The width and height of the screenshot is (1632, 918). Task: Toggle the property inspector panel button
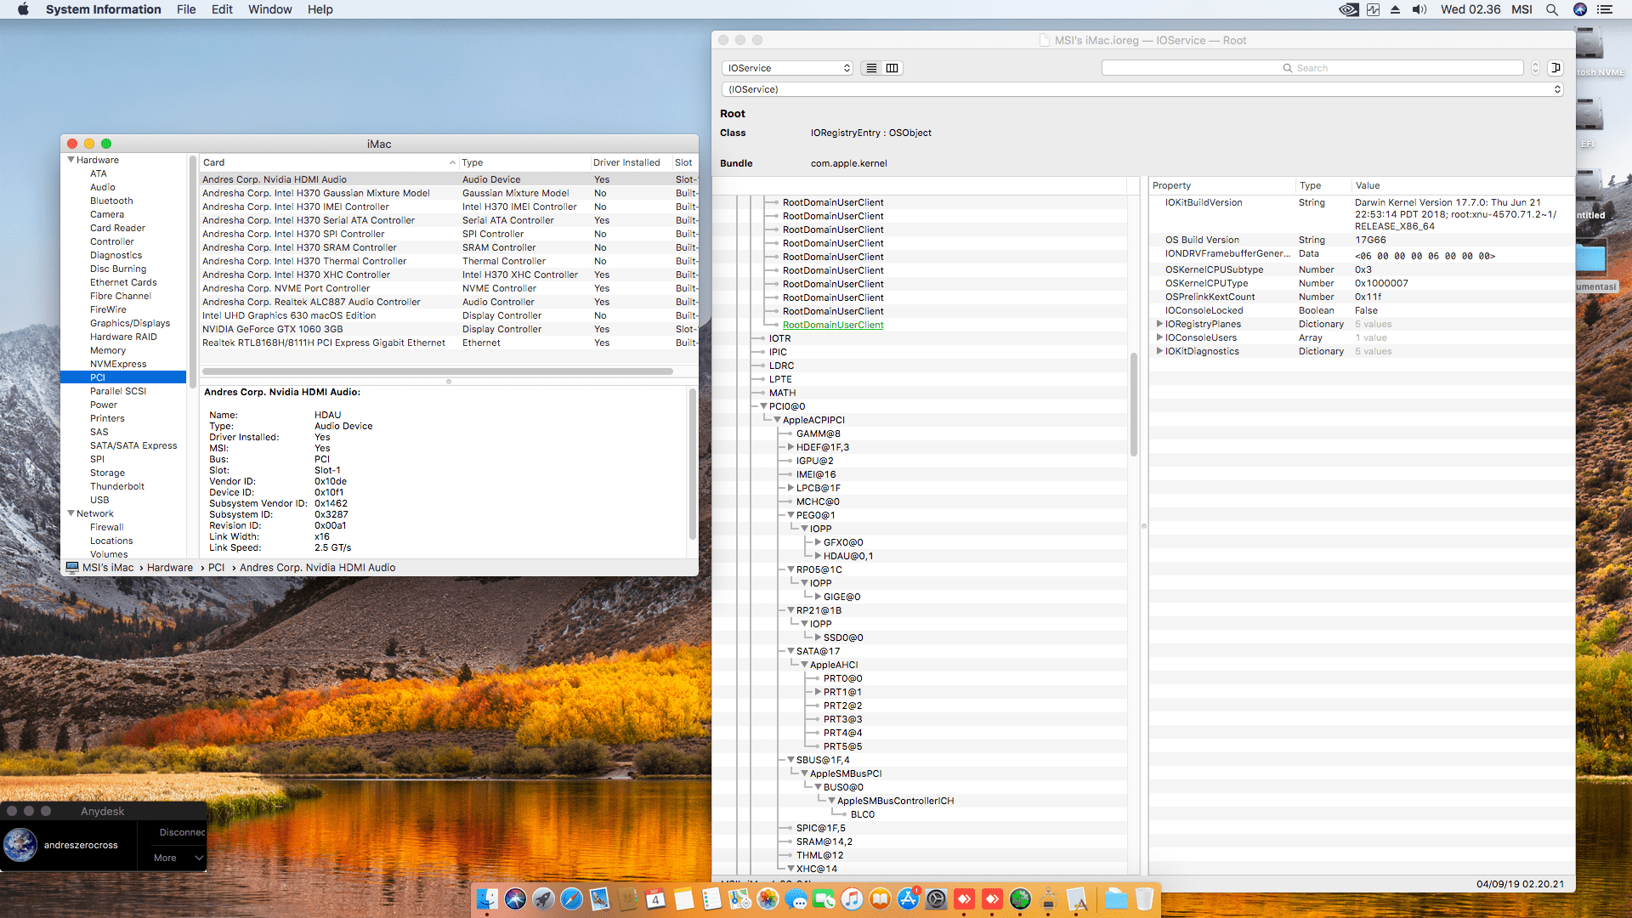point(1555,68)
